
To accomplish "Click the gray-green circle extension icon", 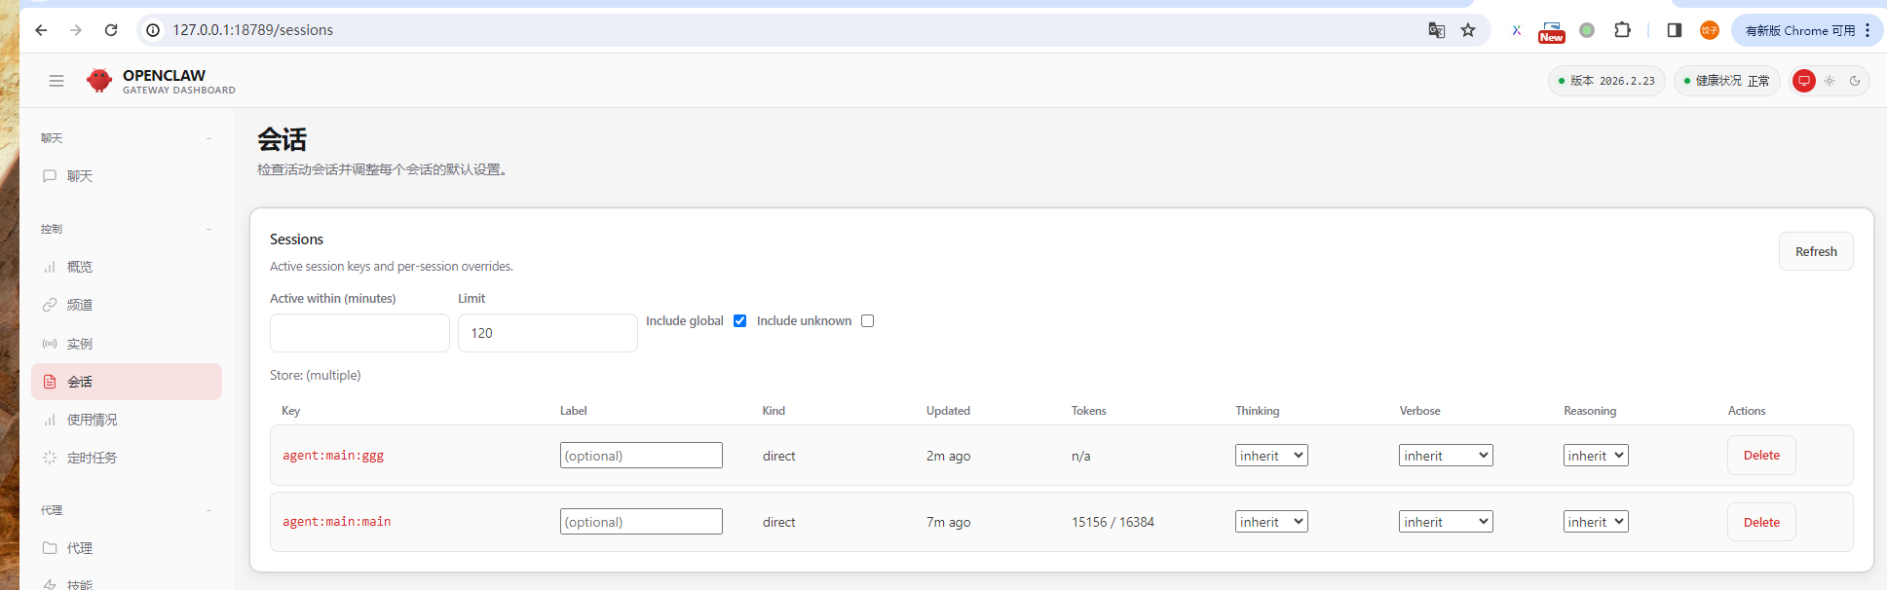I will (1587, 30).
